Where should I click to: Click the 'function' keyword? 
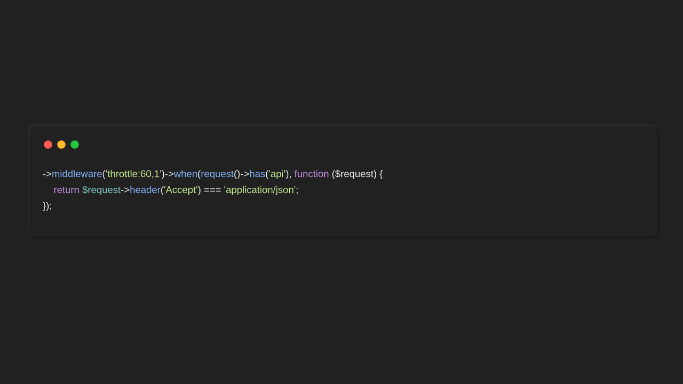pos(312,174)
